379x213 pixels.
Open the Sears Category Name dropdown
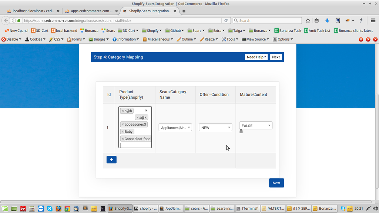click(x=175, y=128)
